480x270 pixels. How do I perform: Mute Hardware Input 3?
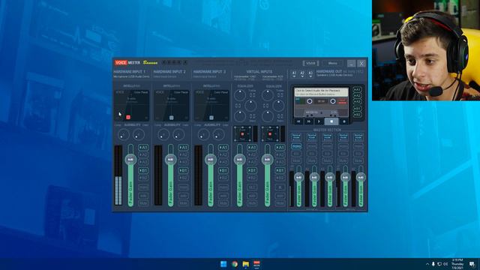tap(223, 203)
